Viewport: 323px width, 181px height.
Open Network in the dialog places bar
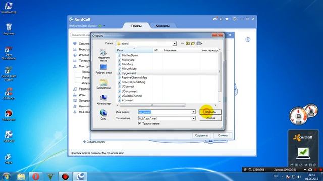coord(103,114)
